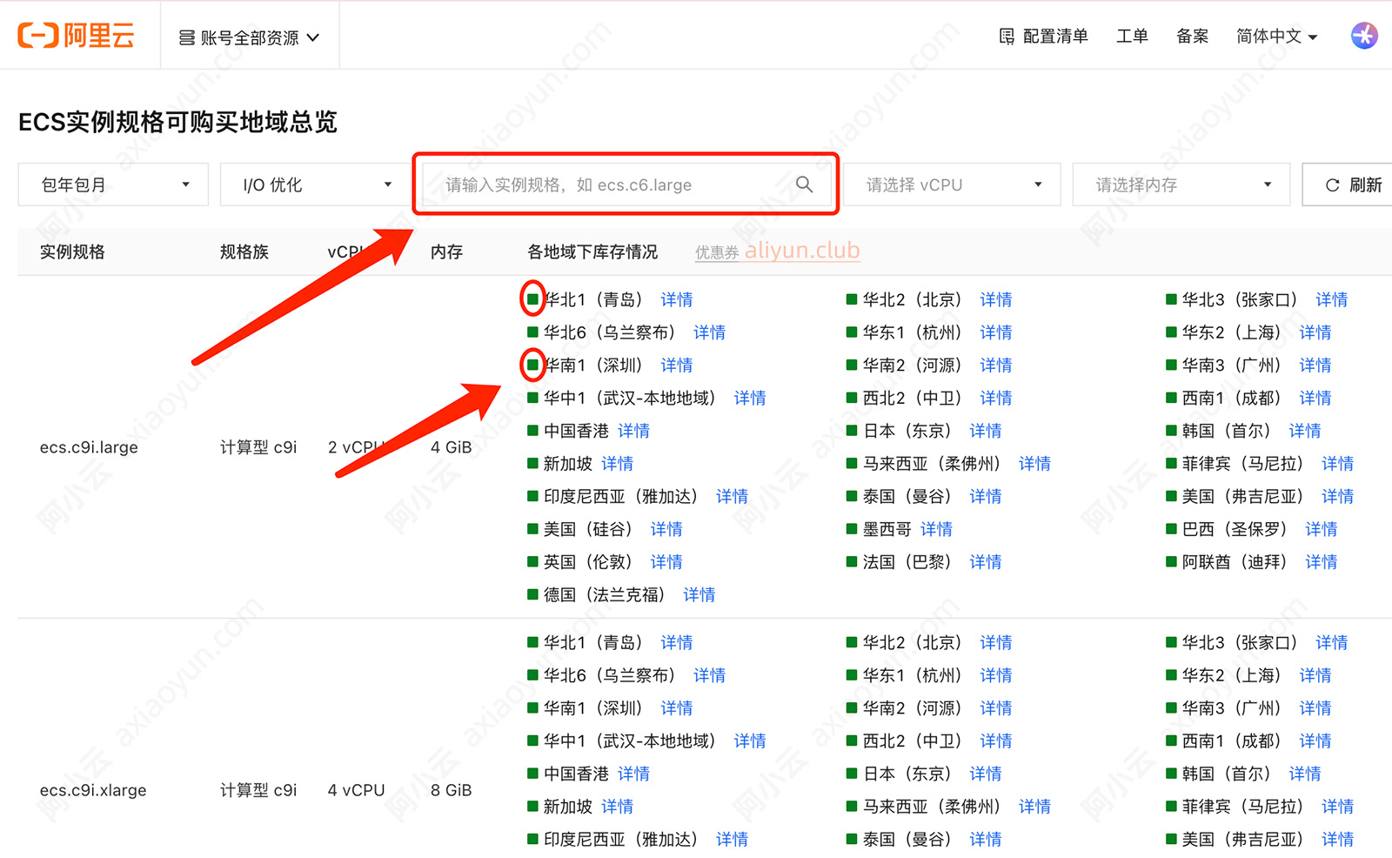Click the 实例规格 column header

point(72,251)
